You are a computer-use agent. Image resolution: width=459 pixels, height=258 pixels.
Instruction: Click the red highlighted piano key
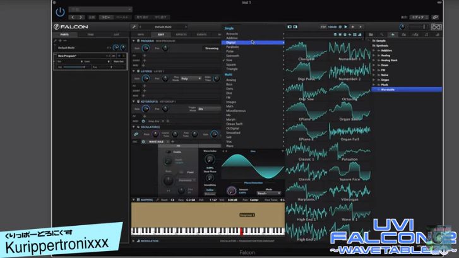242,232
